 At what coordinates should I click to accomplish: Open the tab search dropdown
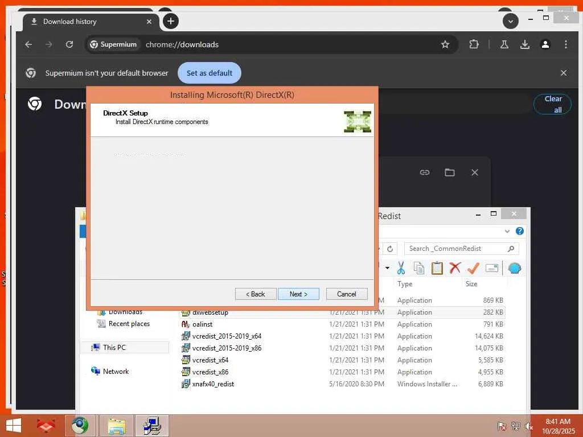511,21
